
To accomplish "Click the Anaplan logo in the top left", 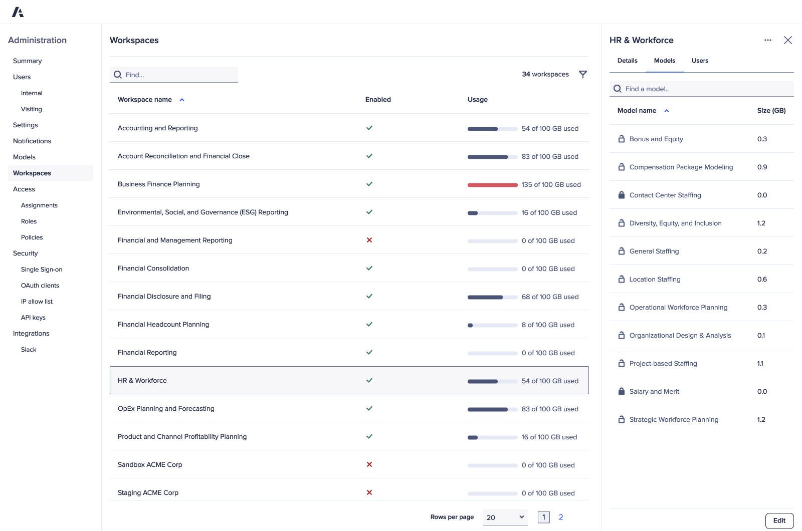I will tap(18, 12).
